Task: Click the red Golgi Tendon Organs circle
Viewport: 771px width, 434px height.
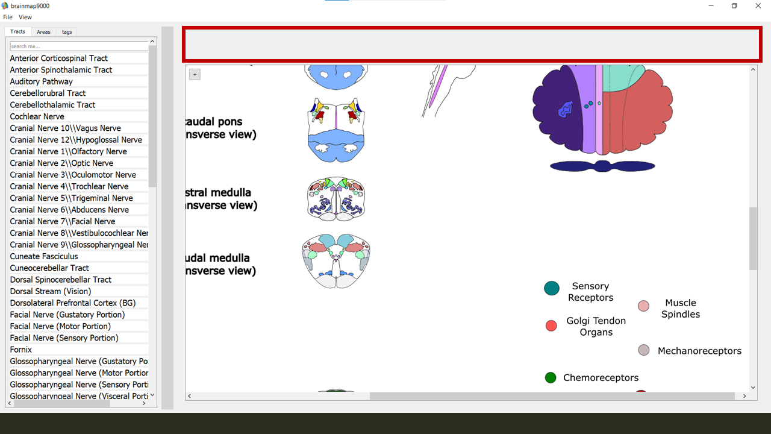Action: pyautogui.click(x=551, y=326)
